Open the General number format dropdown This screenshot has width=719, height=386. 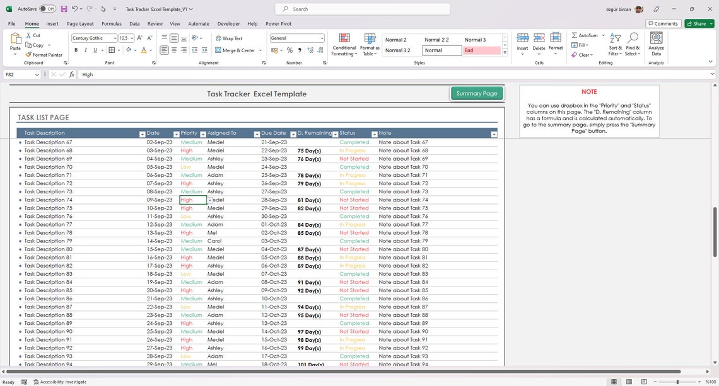pyautogui.click(x=321, y=38)
